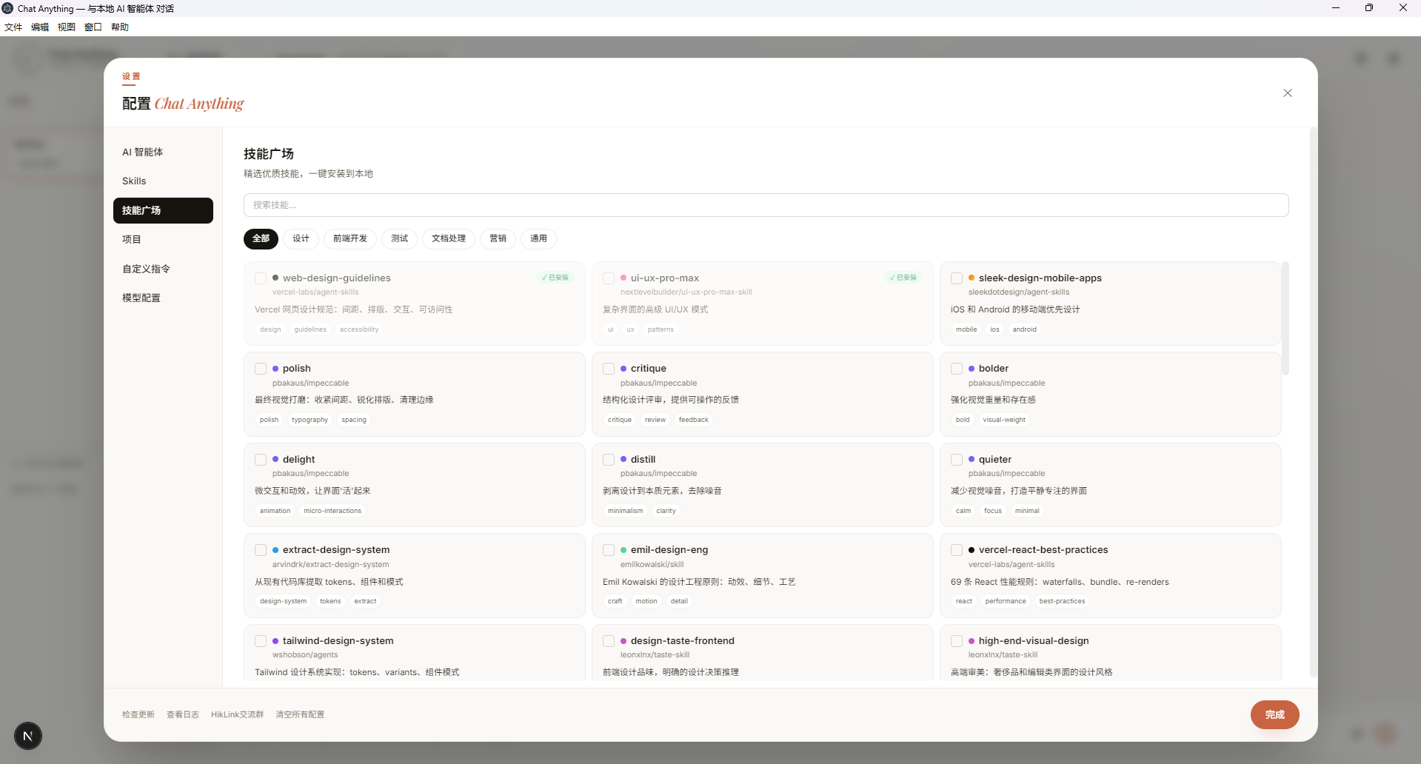Check the distill skill checkbox
Image resolution: width=1421 pixels, height=764 pixels.
(609, 460)
